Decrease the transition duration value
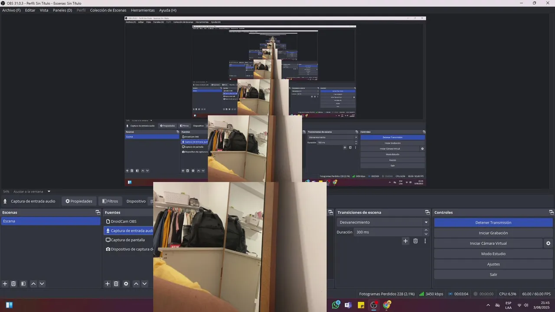The image size is (555, 312). point(426,234)
